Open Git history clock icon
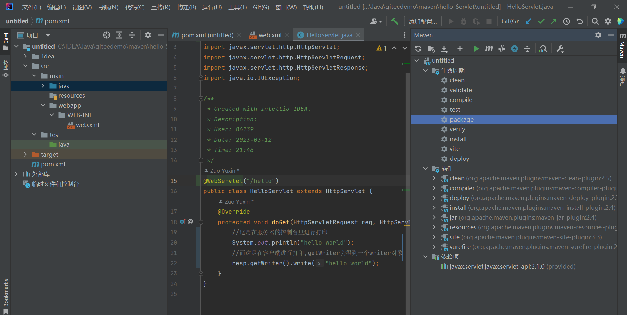Image resolution: width=627 pixels, height=315 pixels. tap(567, 21)
